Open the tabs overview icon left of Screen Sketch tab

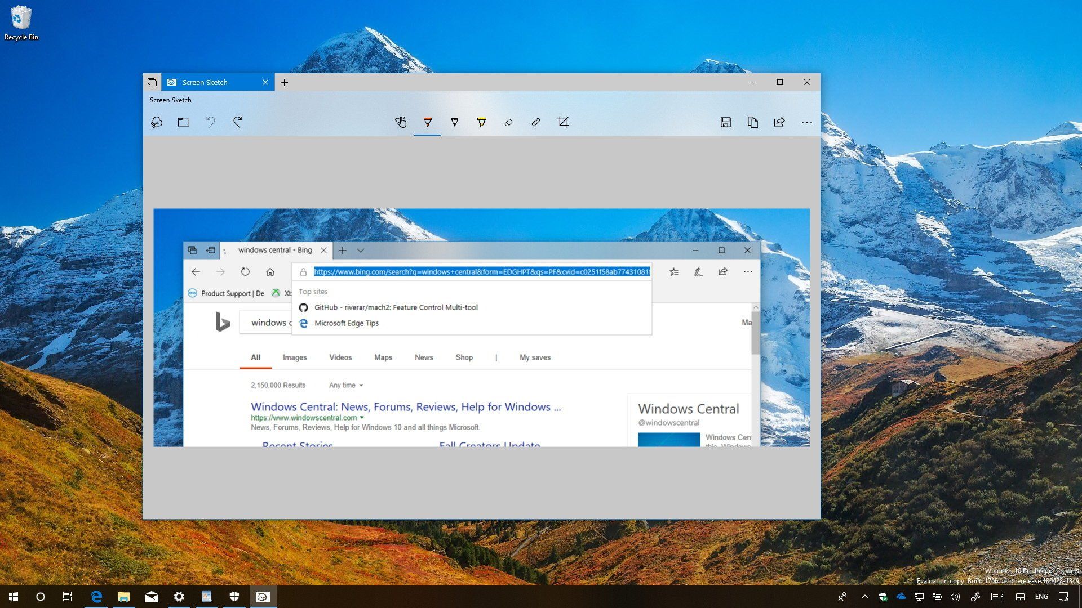152,82
